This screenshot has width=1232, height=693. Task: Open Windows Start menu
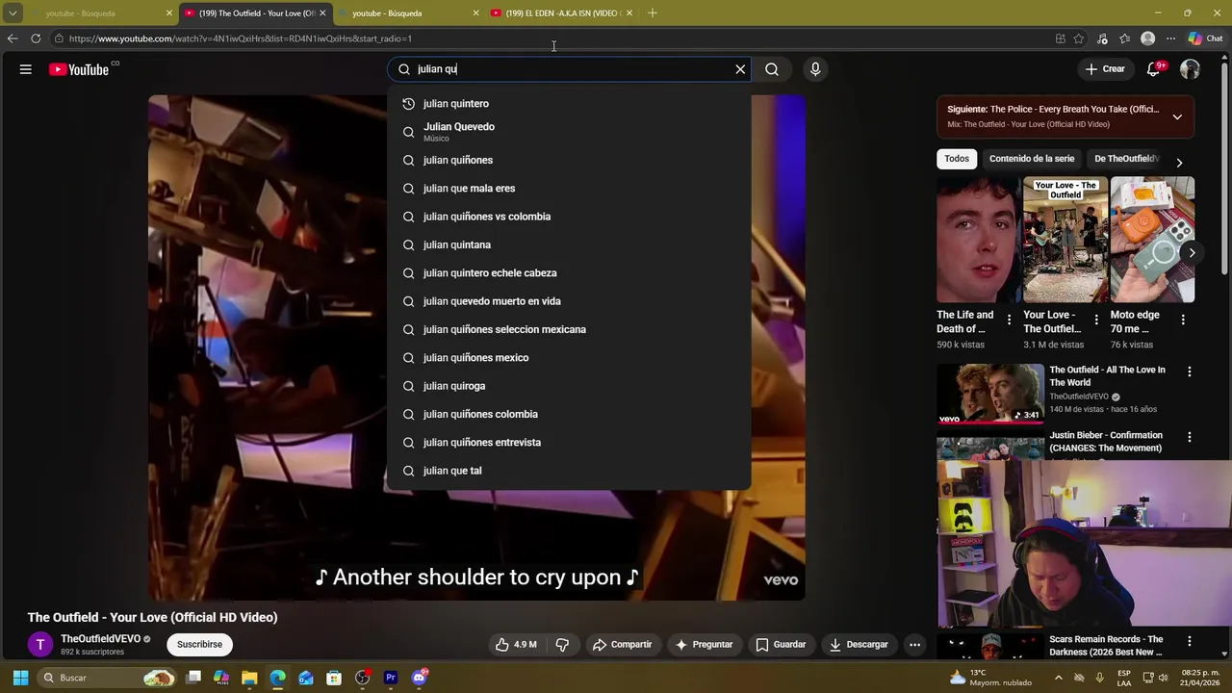point(20,678)
